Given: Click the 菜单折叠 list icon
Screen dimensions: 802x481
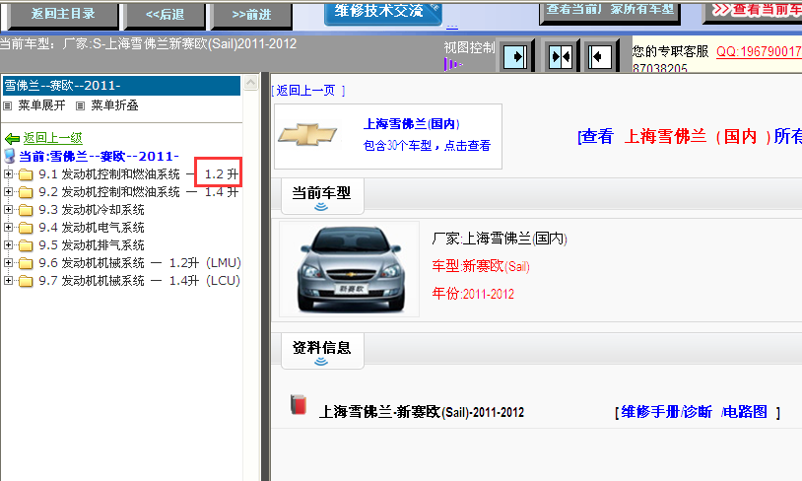Looking at the screenshot, I should [81, 105].
